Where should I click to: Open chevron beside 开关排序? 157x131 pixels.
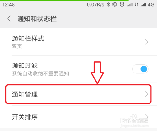click(x=147, y=117)
